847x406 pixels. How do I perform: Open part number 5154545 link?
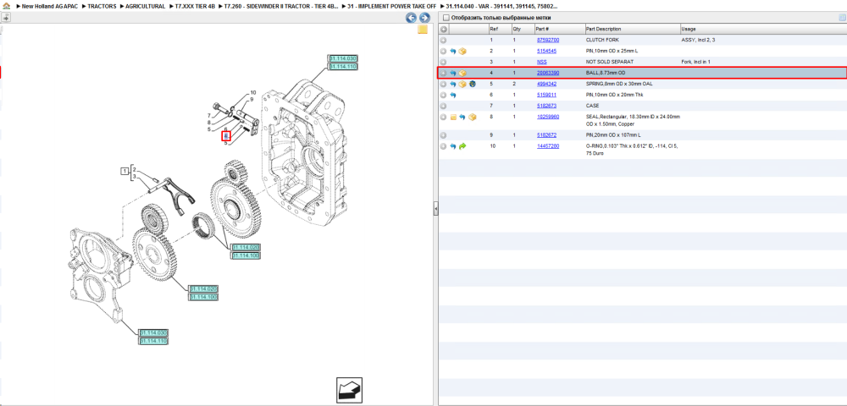[x=546, y=52]
